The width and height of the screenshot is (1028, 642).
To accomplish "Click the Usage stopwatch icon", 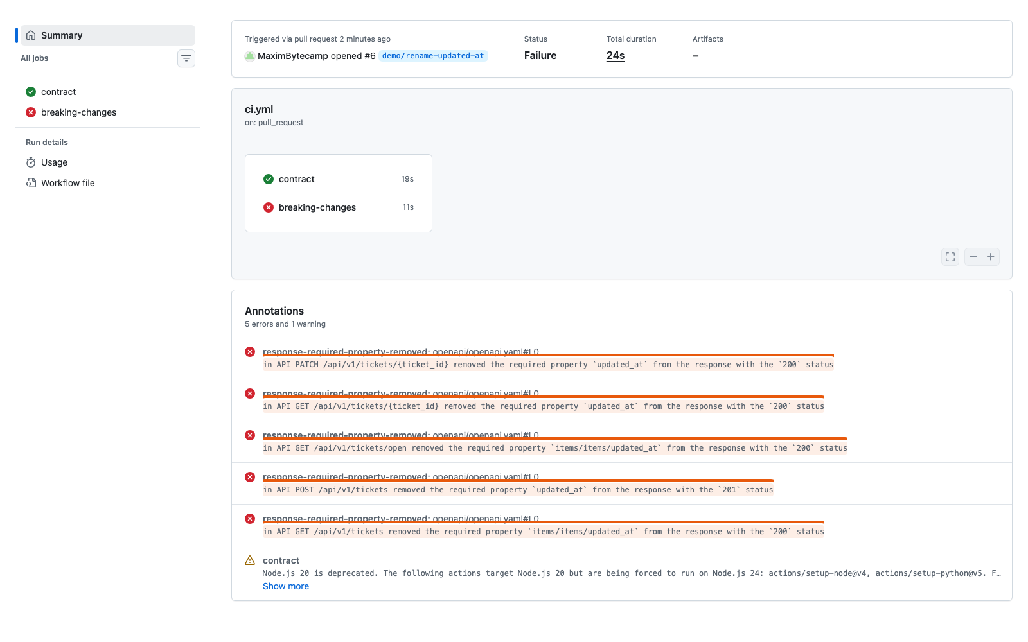I will point(31,162).
